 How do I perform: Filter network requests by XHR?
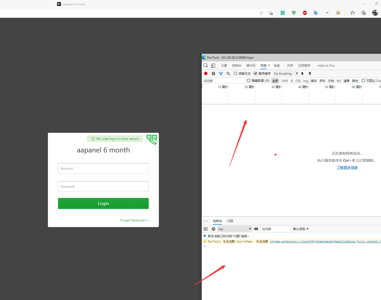tap(285, 81)
